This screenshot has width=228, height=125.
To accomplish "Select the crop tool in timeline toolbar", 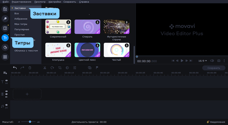I will tap(60, 68).
